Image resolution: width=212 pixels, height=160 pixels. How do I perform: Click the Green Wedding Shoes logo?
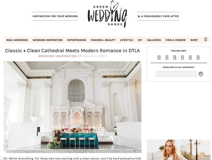pyautogui.click(x=107, y=14)
